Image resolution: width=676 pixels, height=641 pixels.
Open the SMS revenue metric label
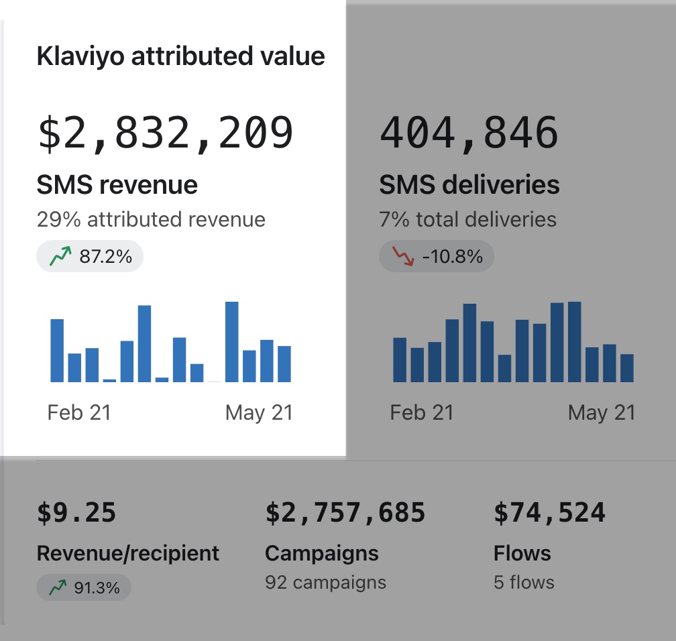click(117, 185)
